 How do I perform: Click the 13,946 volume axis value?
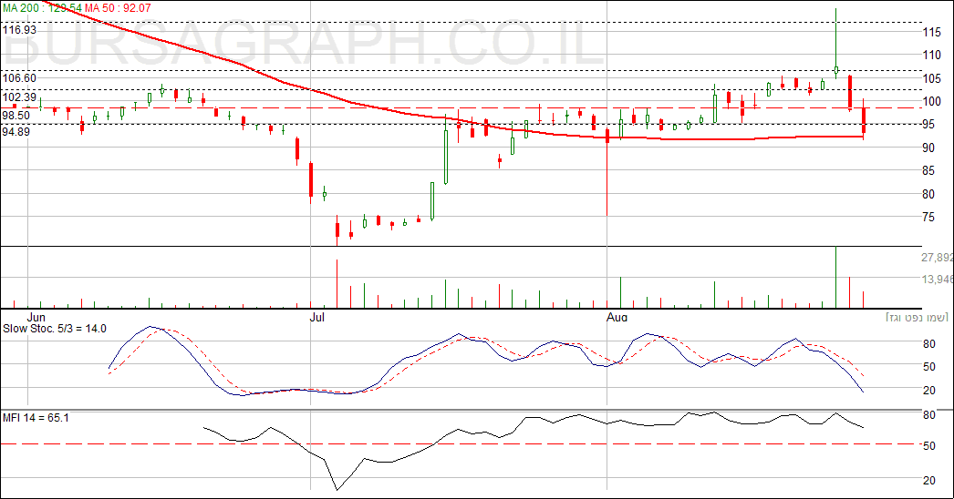(937, 279)
